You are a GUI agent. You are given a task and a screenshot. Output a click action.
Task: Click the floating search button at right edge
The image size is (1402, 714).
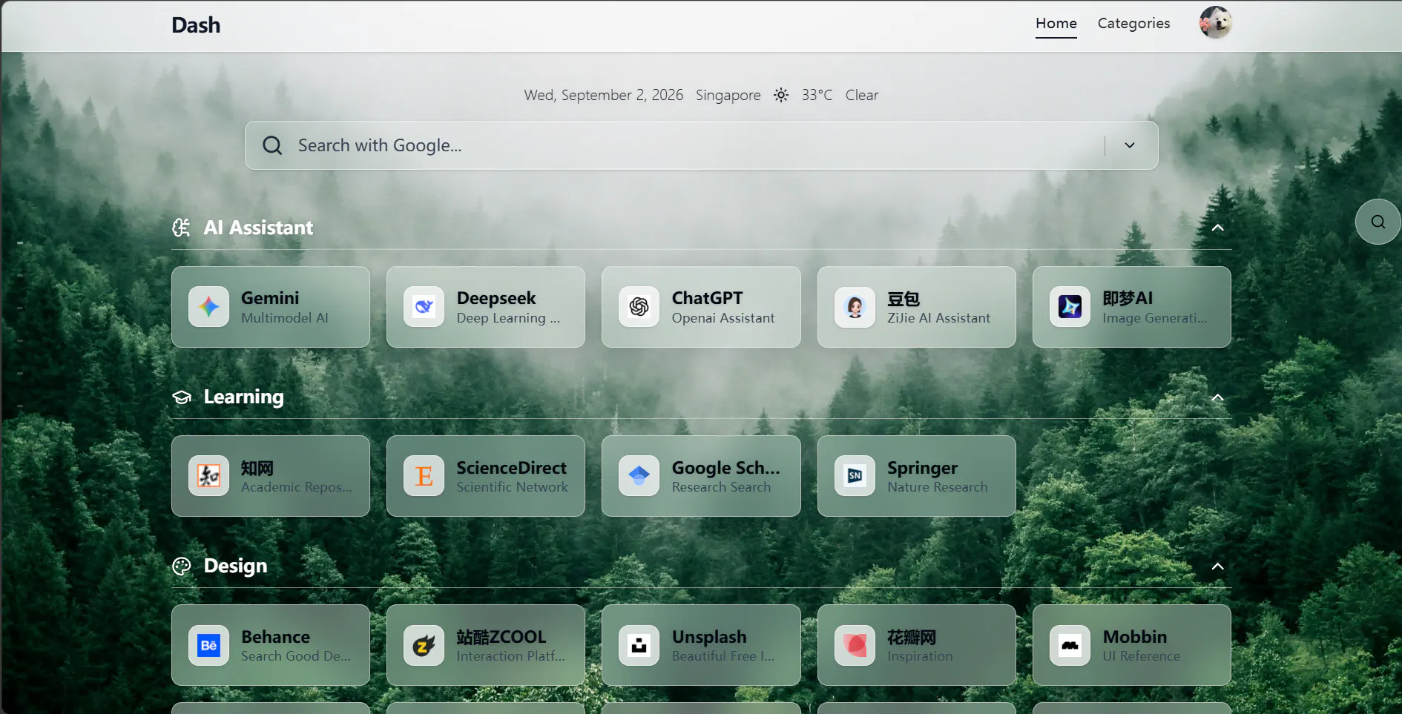(x=1378, y=222)
